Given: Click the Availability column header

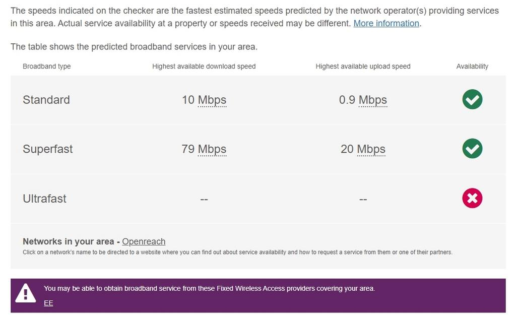Looking at the screenshot, I should pos(472,67).
